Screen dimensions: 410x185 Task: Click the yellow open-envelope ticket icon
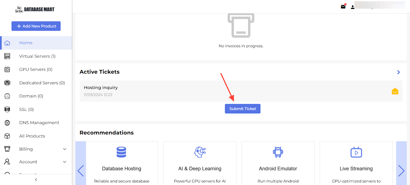pyautogui.click(x=395, y=91)
